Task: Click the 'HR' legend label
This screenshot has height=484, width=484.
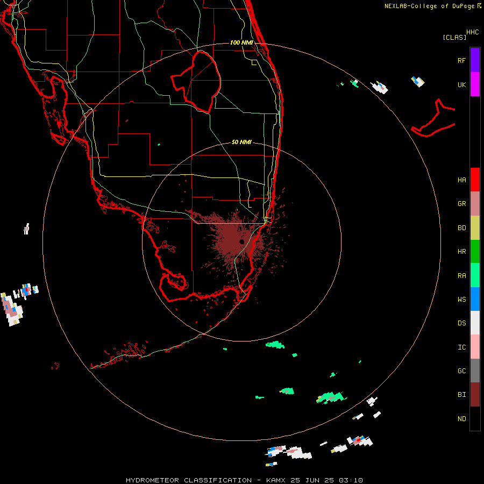Action: click(x=461, y=252)
